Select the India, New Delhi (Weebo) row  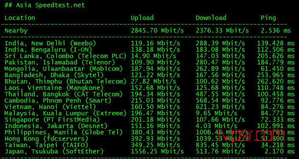[149, 43]
